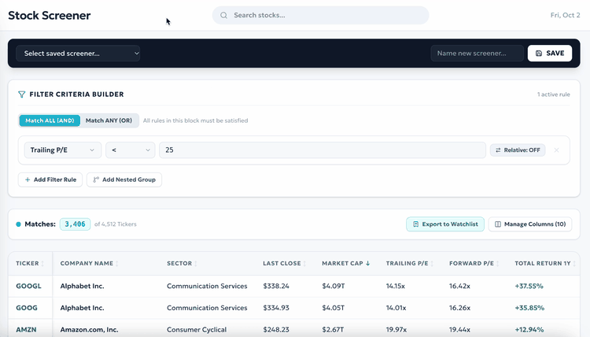Click the Consumer Cyclical sector cell
This screenshot has height=337, width=590.
[x=197, y=330]
